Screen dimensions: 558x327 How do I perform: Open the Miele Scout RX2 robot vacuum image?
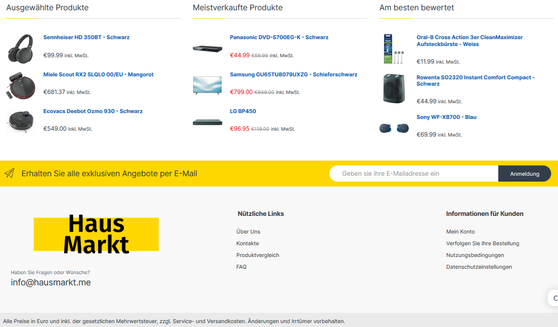tap(21, 86)
